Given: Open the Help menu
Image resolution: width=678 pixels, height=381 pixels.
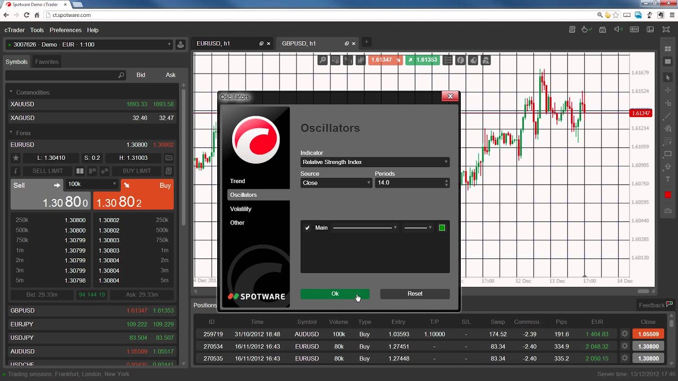Looking at the screenshot, I should [x=93, y=30].
